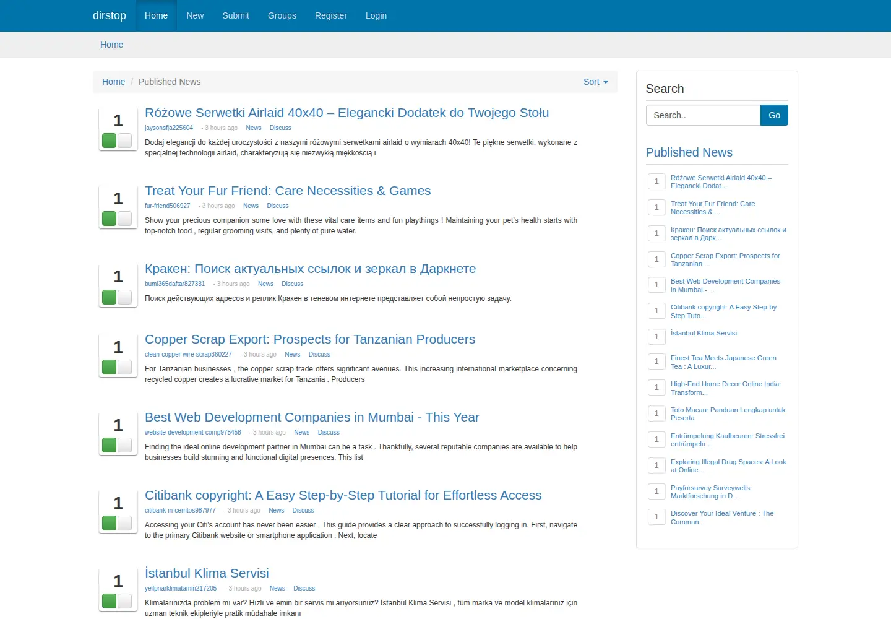Click the dirstop site logo

coord(110,15)
